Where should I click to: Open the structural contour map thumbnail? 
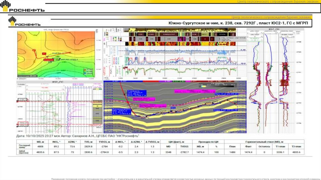[x=56, y=54]
